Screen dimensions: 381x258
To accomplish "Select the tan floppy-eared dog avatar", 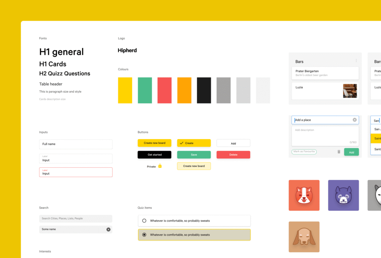I will [x=304, y=237].
